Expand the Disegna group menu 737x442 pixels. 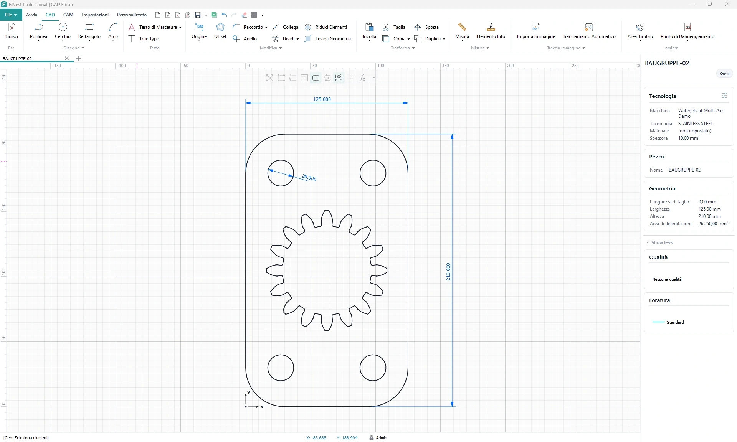pyautogui.click(x=74, y=48)
